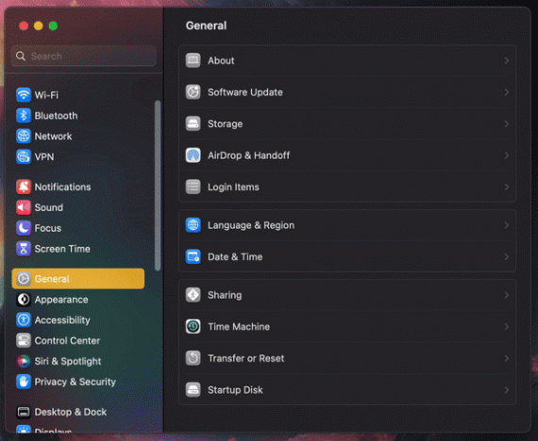538x441 pixels.
Task: Select the Bluetooth icon in sidebar
Action: (x=24, y=116)
